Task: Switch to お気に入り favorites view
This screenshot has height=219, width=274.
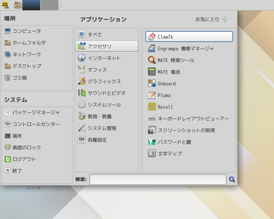Action: click(x=212, y=19)
